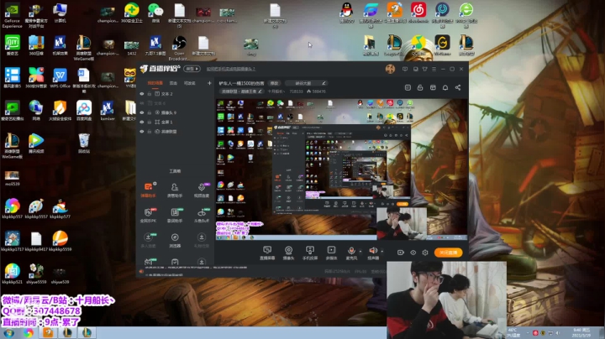Screen dimensions: 605x339
Task: Open the message icon in the title bar
Action: tap(405, 69)
